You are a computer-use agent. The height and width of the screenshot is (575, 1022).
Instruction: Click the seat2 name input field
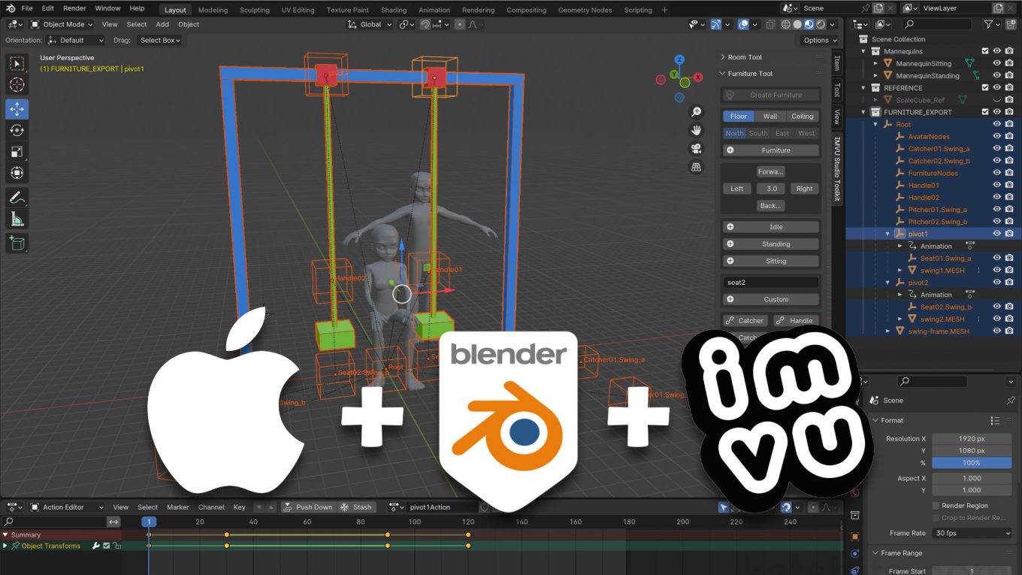(770, 283)
